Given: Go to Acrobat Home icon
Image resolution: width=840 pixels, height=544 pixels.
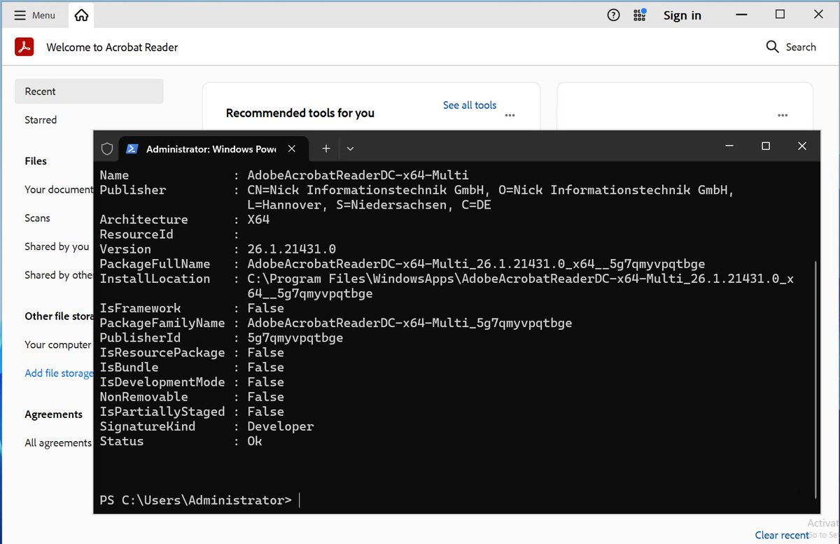Looking at the screenshot, I should [x=82, y=15].
